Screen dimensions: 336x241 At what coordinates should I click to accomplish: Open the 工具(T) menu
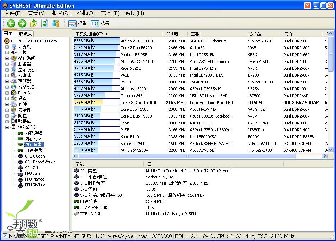coord(110,13)
